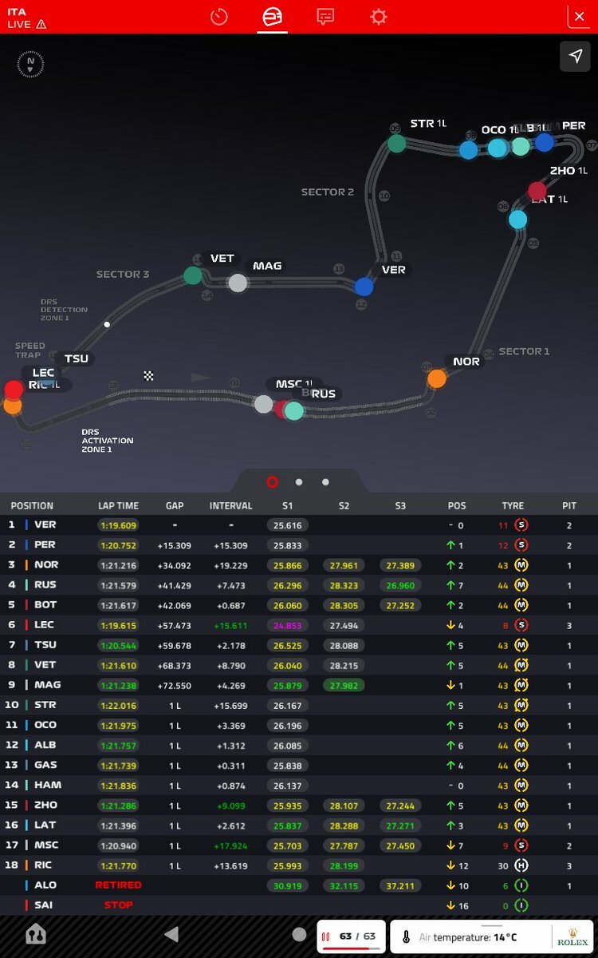The height and width of the screenshot is (958, 598).
Task: Tap the chequered finish flag icon
Action: pyautogui.click(x=148, y=375)
